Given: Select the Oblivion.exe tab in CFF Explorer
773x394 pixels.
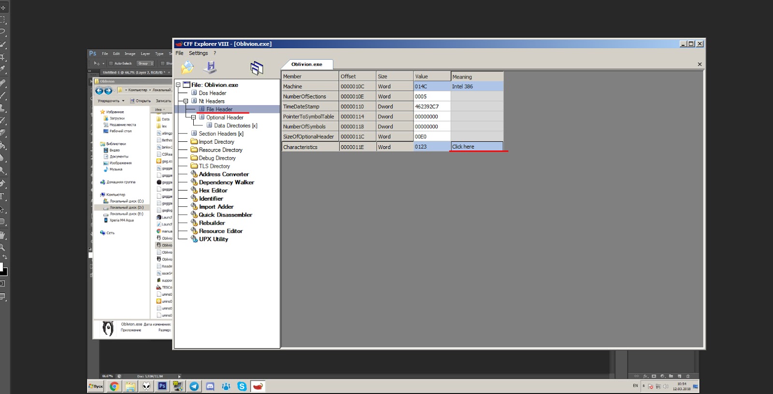Looking at the screenshot, I should coord(307,64).
